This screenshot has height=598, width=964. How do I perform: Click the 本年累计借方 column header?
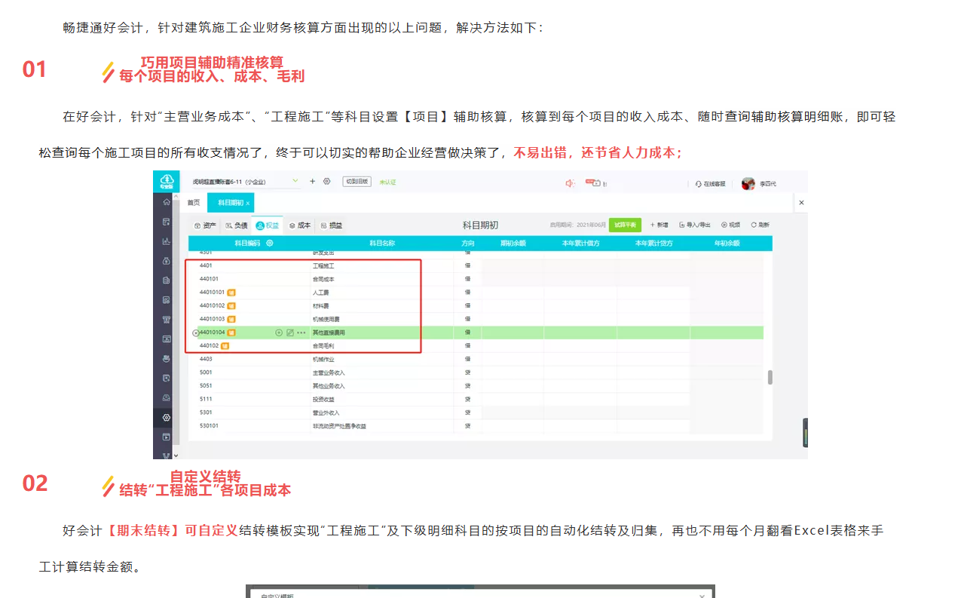point(581,244)
